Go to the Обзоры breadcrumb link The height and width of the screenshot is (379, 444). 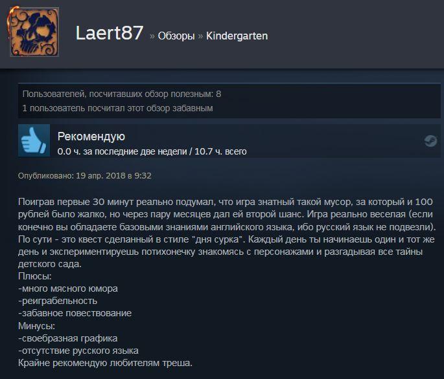coord(176,36)
